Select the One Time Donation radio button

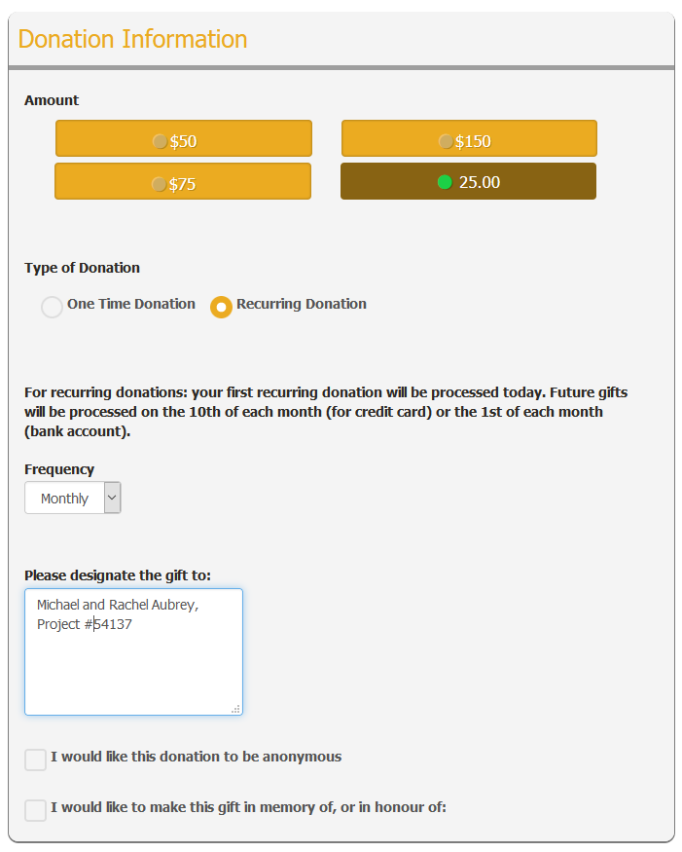[52, 308]
